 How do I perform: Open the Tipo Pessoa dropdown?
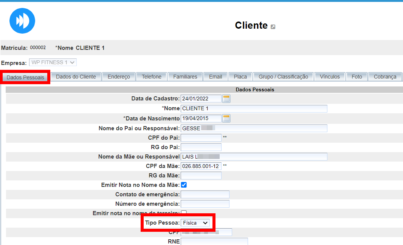(195, 223)
